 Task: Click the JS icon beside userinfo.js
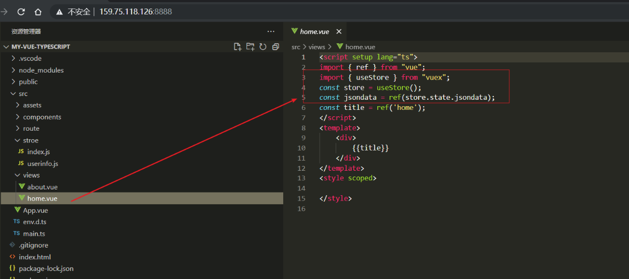point(21,163)
